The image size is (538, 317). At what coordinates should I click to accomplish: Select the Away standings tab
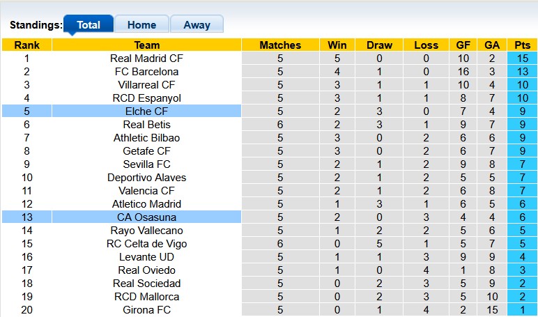tap(197, 24)
